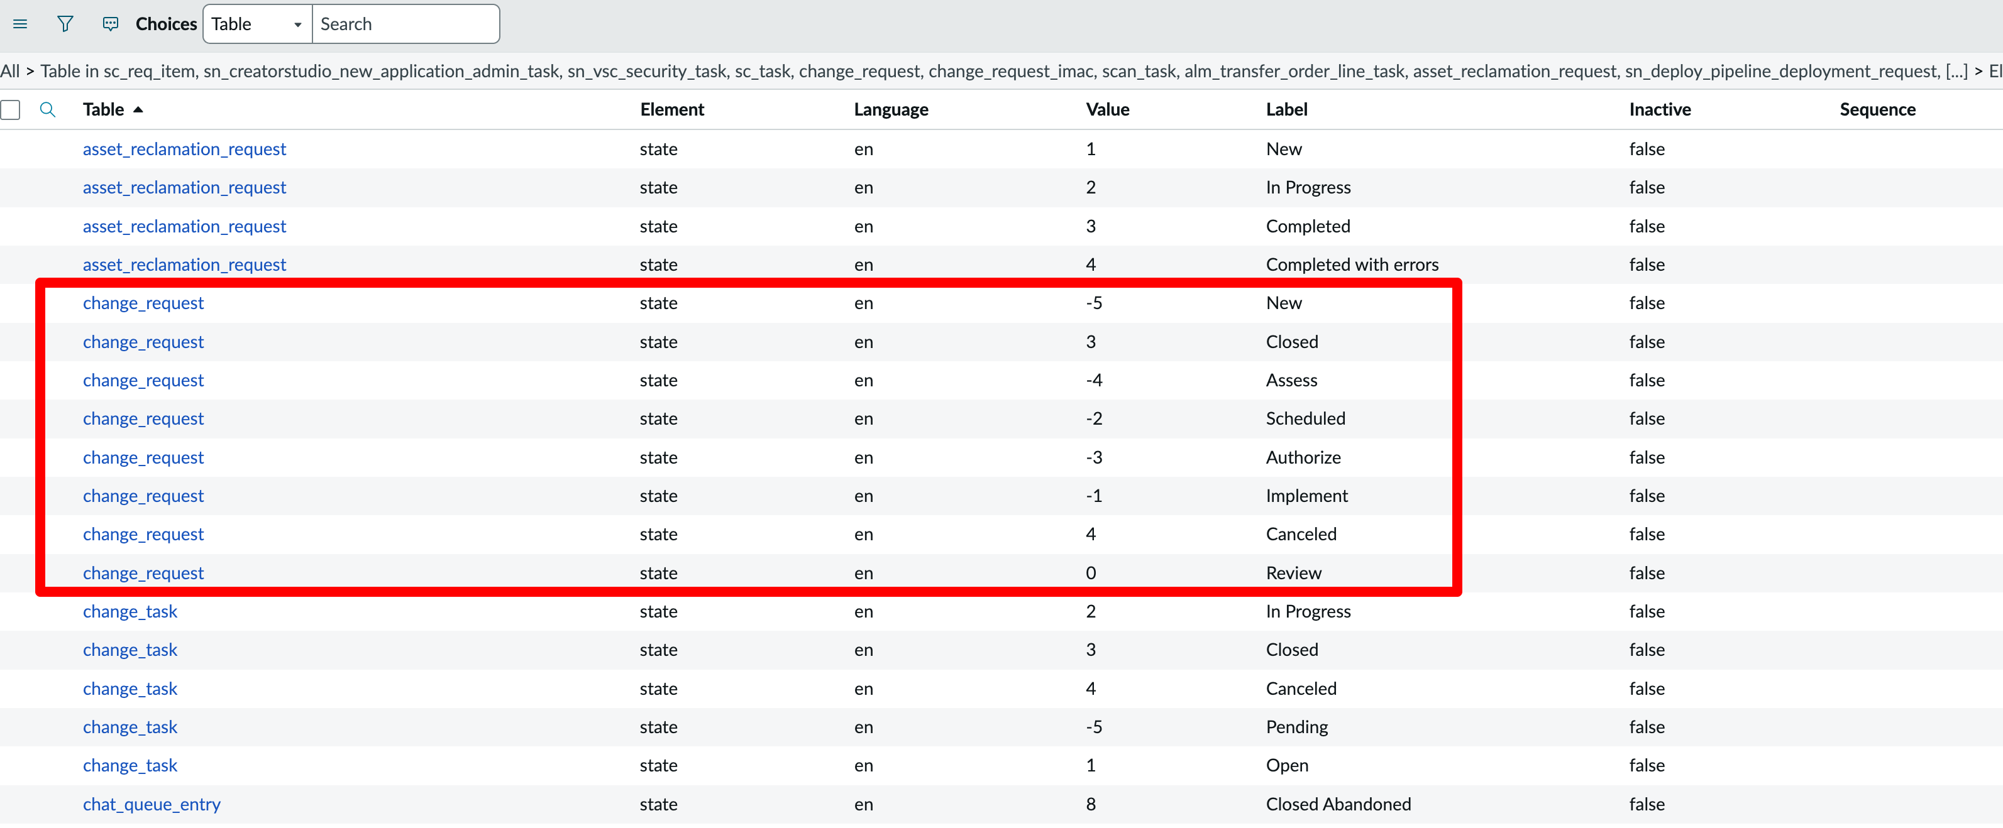This screenshot has height=828, width=2003.
Task: Click the Table column sort arrow
Action: point(138,109)
